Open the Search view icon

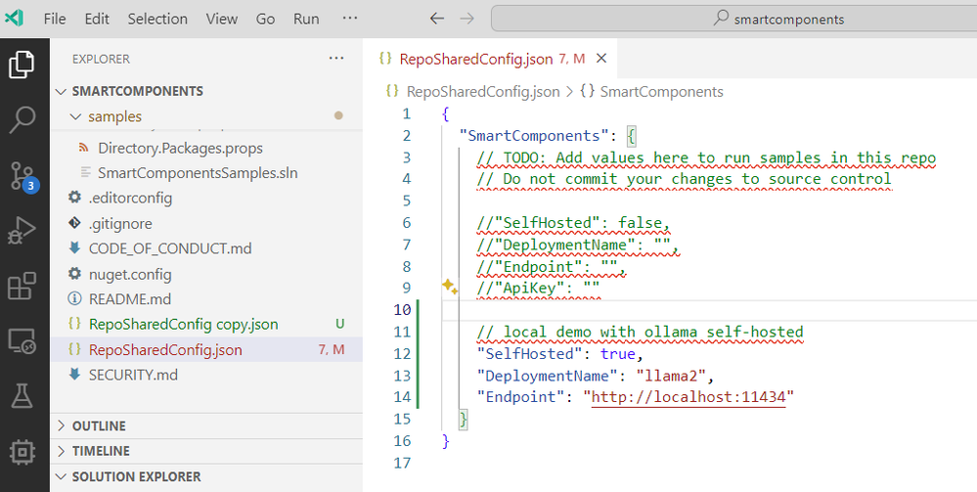point(22,120)
